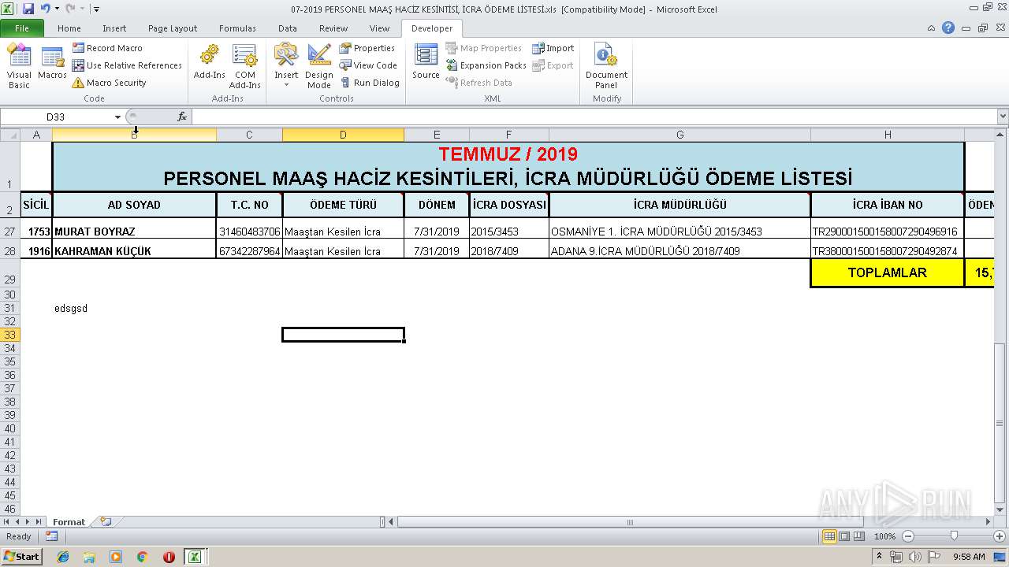
Task: Click the 100% zoom level
Action: point(884,536)
